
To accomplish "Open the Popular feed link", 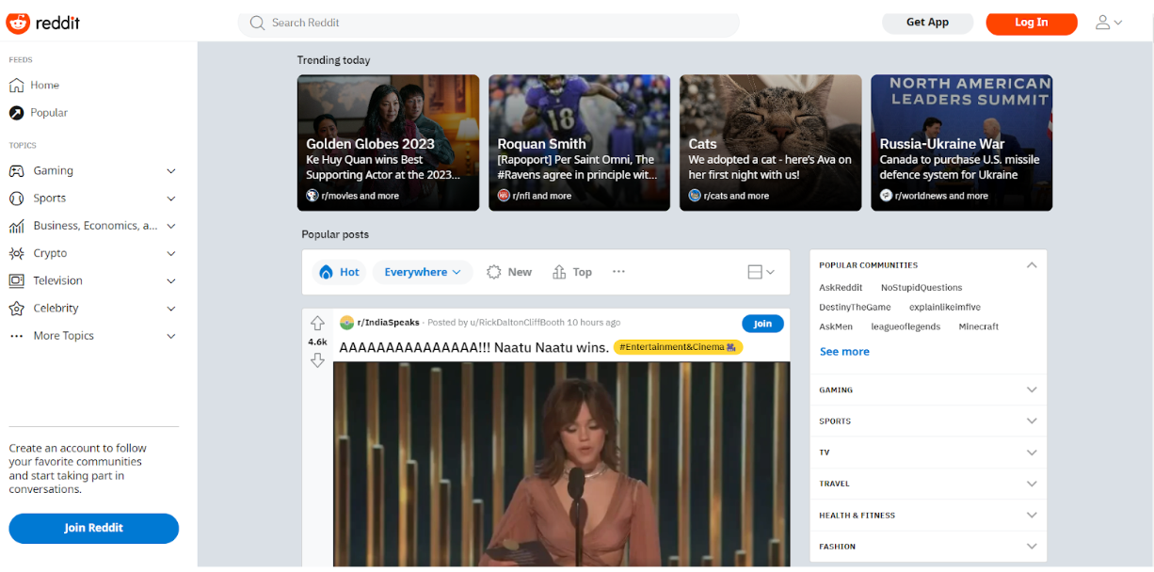I will [x=49, y=113].
